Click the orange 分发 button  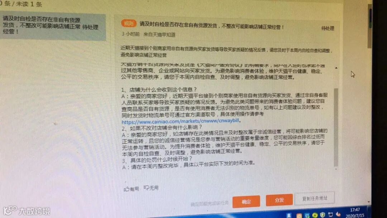tap(279, 200)
